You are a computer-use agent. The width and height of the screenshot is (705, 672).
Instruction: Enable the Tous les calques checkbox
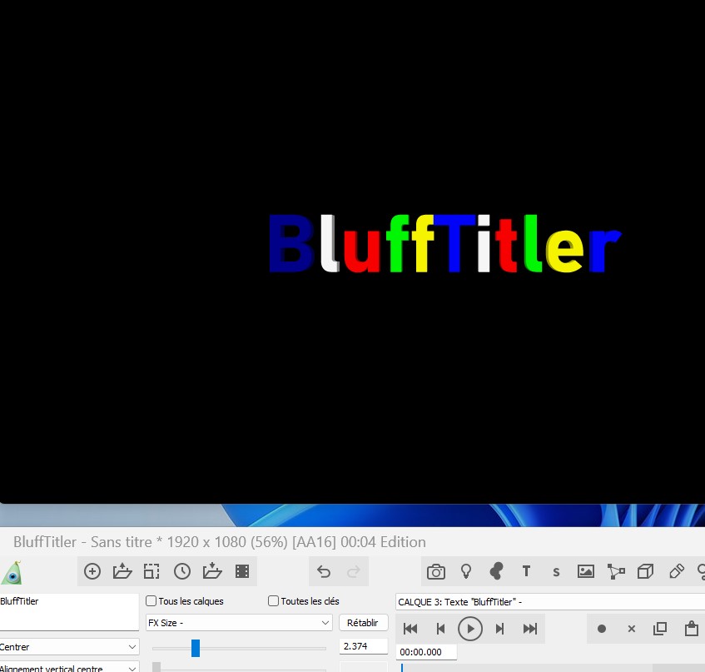pyautogui.click(x=151, y=601)
